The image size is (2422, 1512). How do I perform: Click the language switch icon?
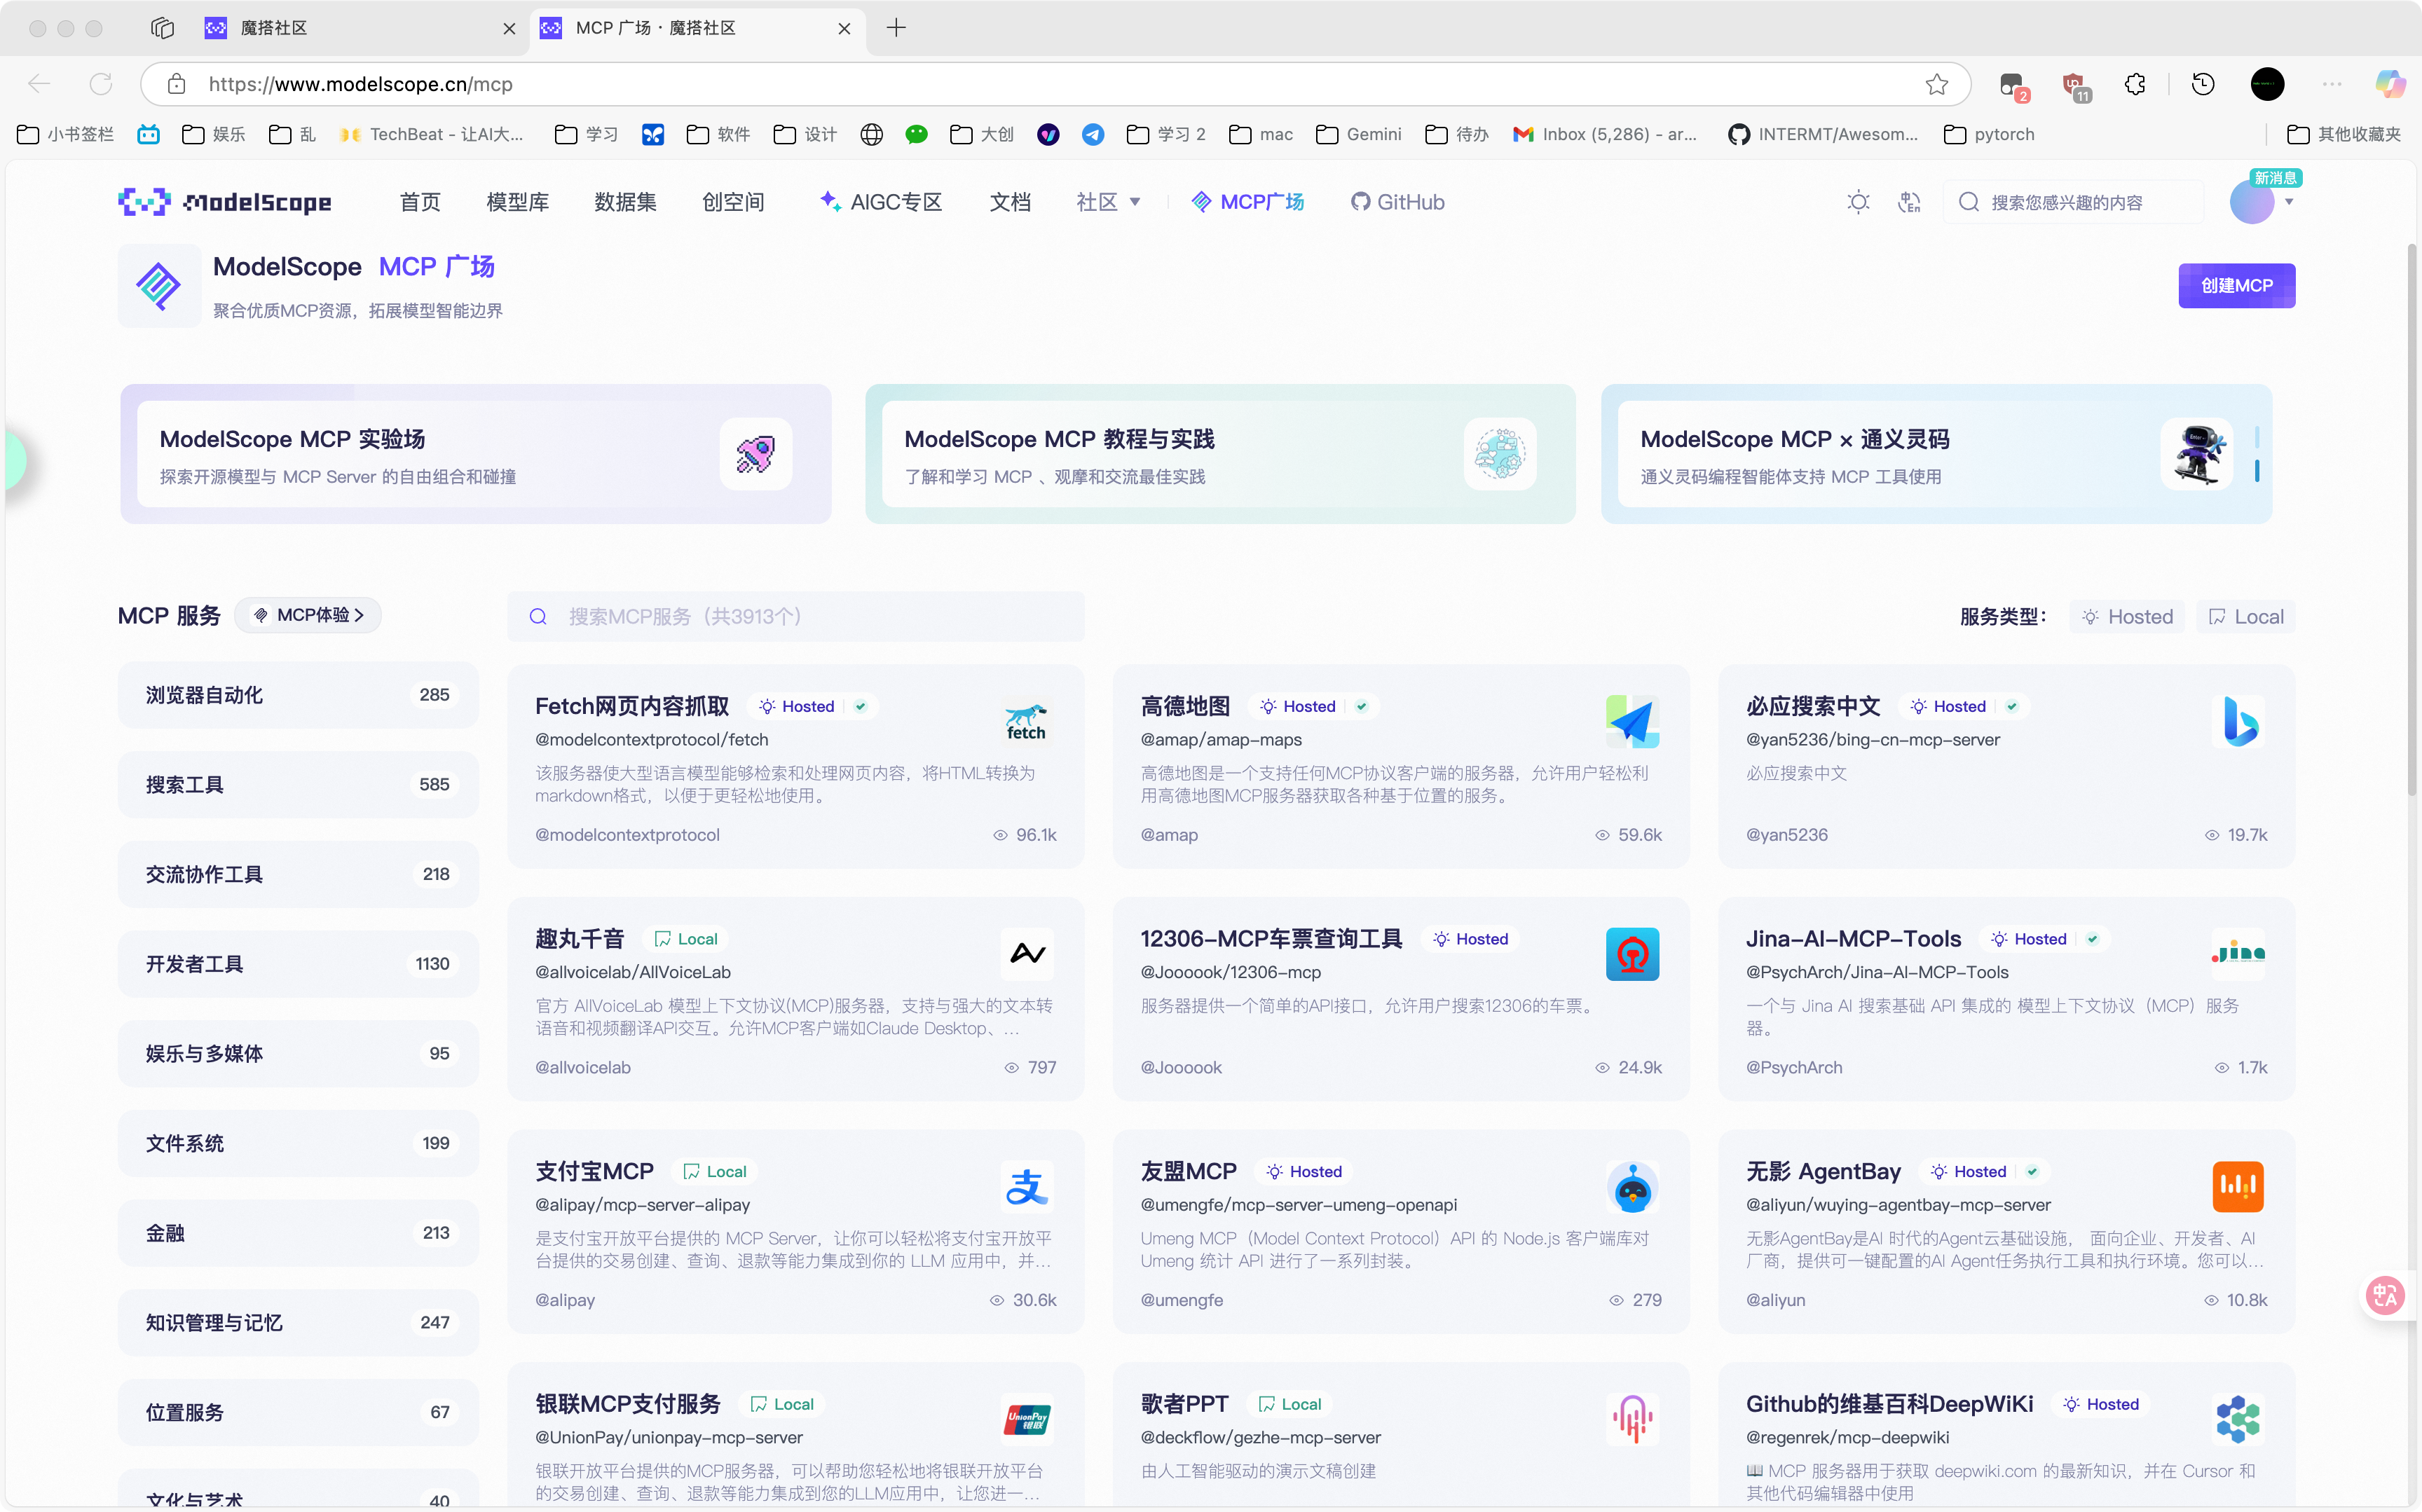[x=1908, y=202]
